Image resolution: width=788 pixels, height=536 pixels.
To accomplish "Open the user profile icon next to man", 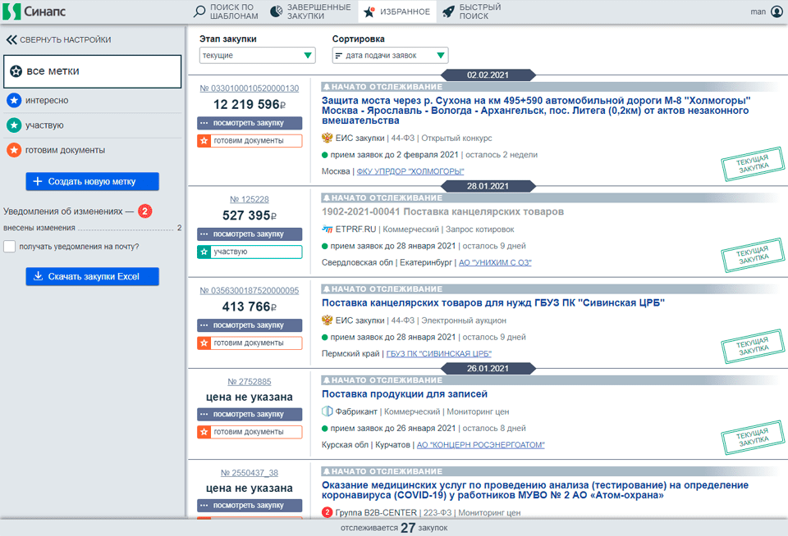I will tap(777, 11).
